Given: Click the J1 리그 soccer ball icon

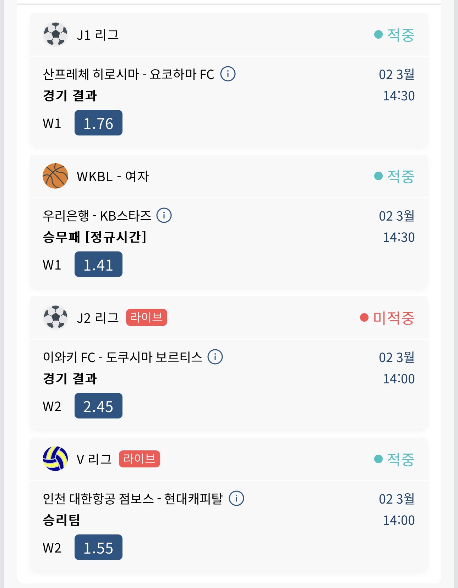Looking at the screenshot, I should pos(55,34).
